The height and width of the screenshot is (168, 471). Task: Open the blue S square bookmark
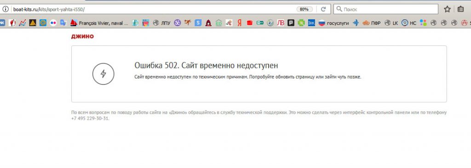pyautogui.click(x=198, y=22)
